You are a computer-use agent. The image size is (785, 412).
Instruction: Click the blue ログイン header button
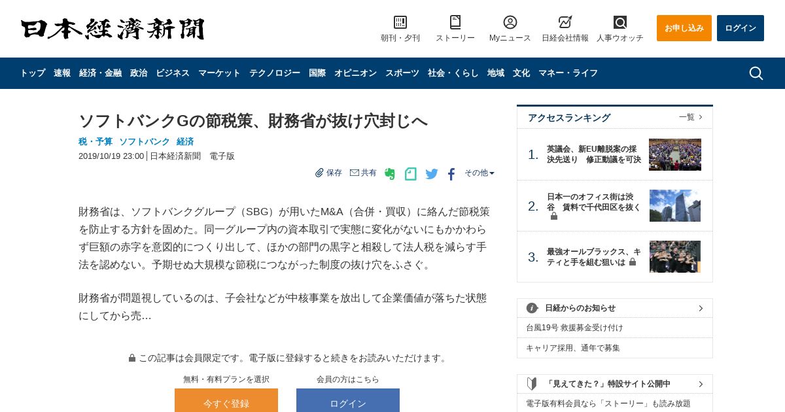[741, 28]
